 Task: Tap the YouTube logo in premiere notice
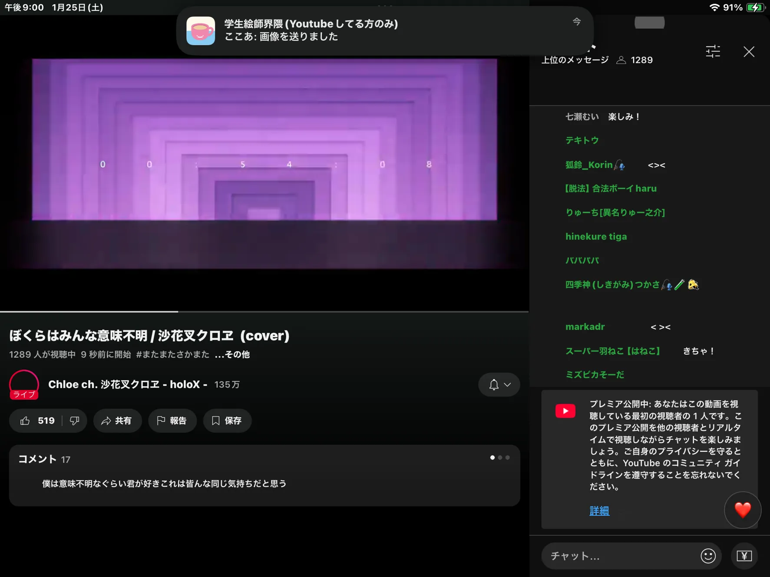pyautogui.click(x=565, y=411)
